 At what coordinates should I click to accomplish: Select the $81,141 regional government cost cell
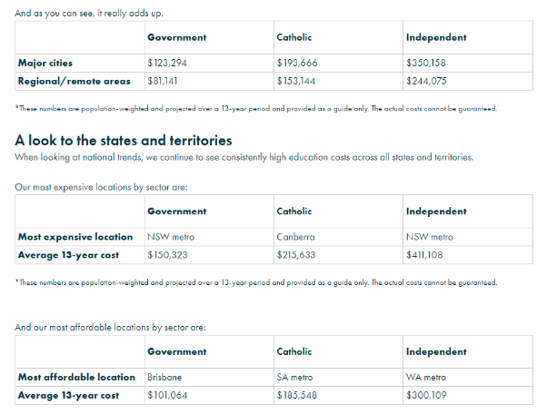pos(162,81)
